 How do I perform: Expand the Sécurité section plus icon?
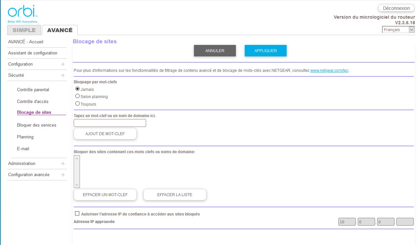pyautogui.click(x=63, y=75)
